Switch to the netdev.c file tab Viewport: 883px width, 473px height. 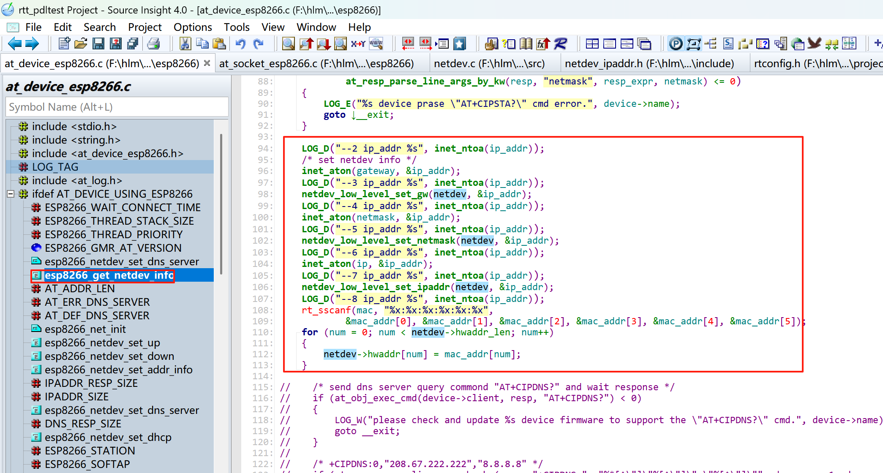pyautogui.click(x=489, y=64)
